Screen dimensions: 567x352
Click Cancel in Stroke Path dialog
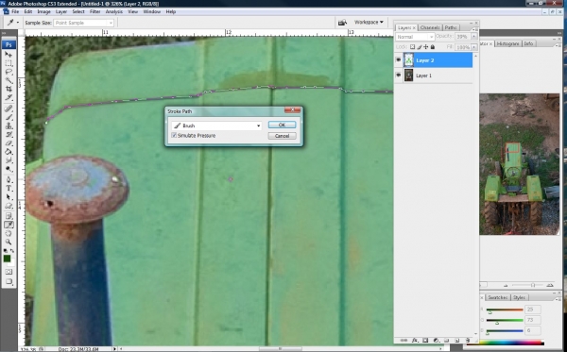point(282,136)
